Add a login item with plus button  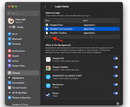pyautogui.click(x=46, y=37)
